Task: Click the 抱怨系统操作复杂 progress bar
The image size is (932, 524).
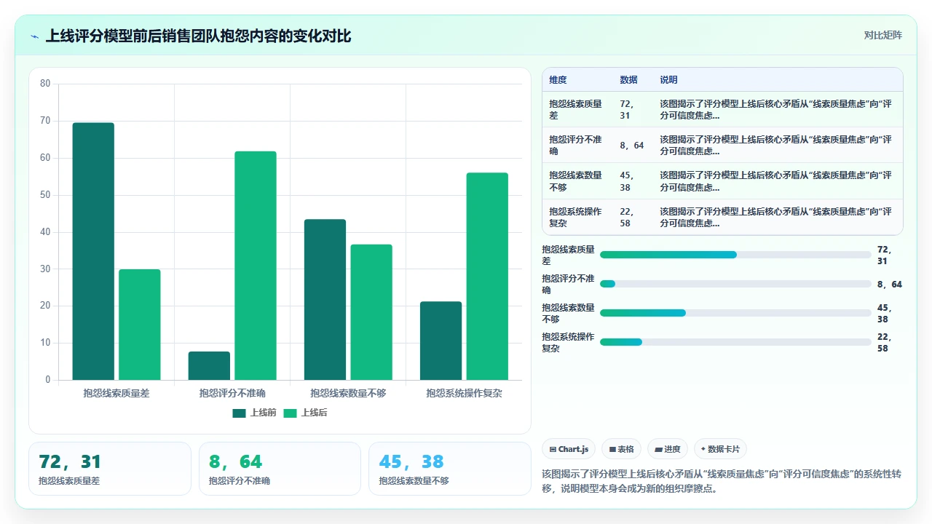Action: 735,342
